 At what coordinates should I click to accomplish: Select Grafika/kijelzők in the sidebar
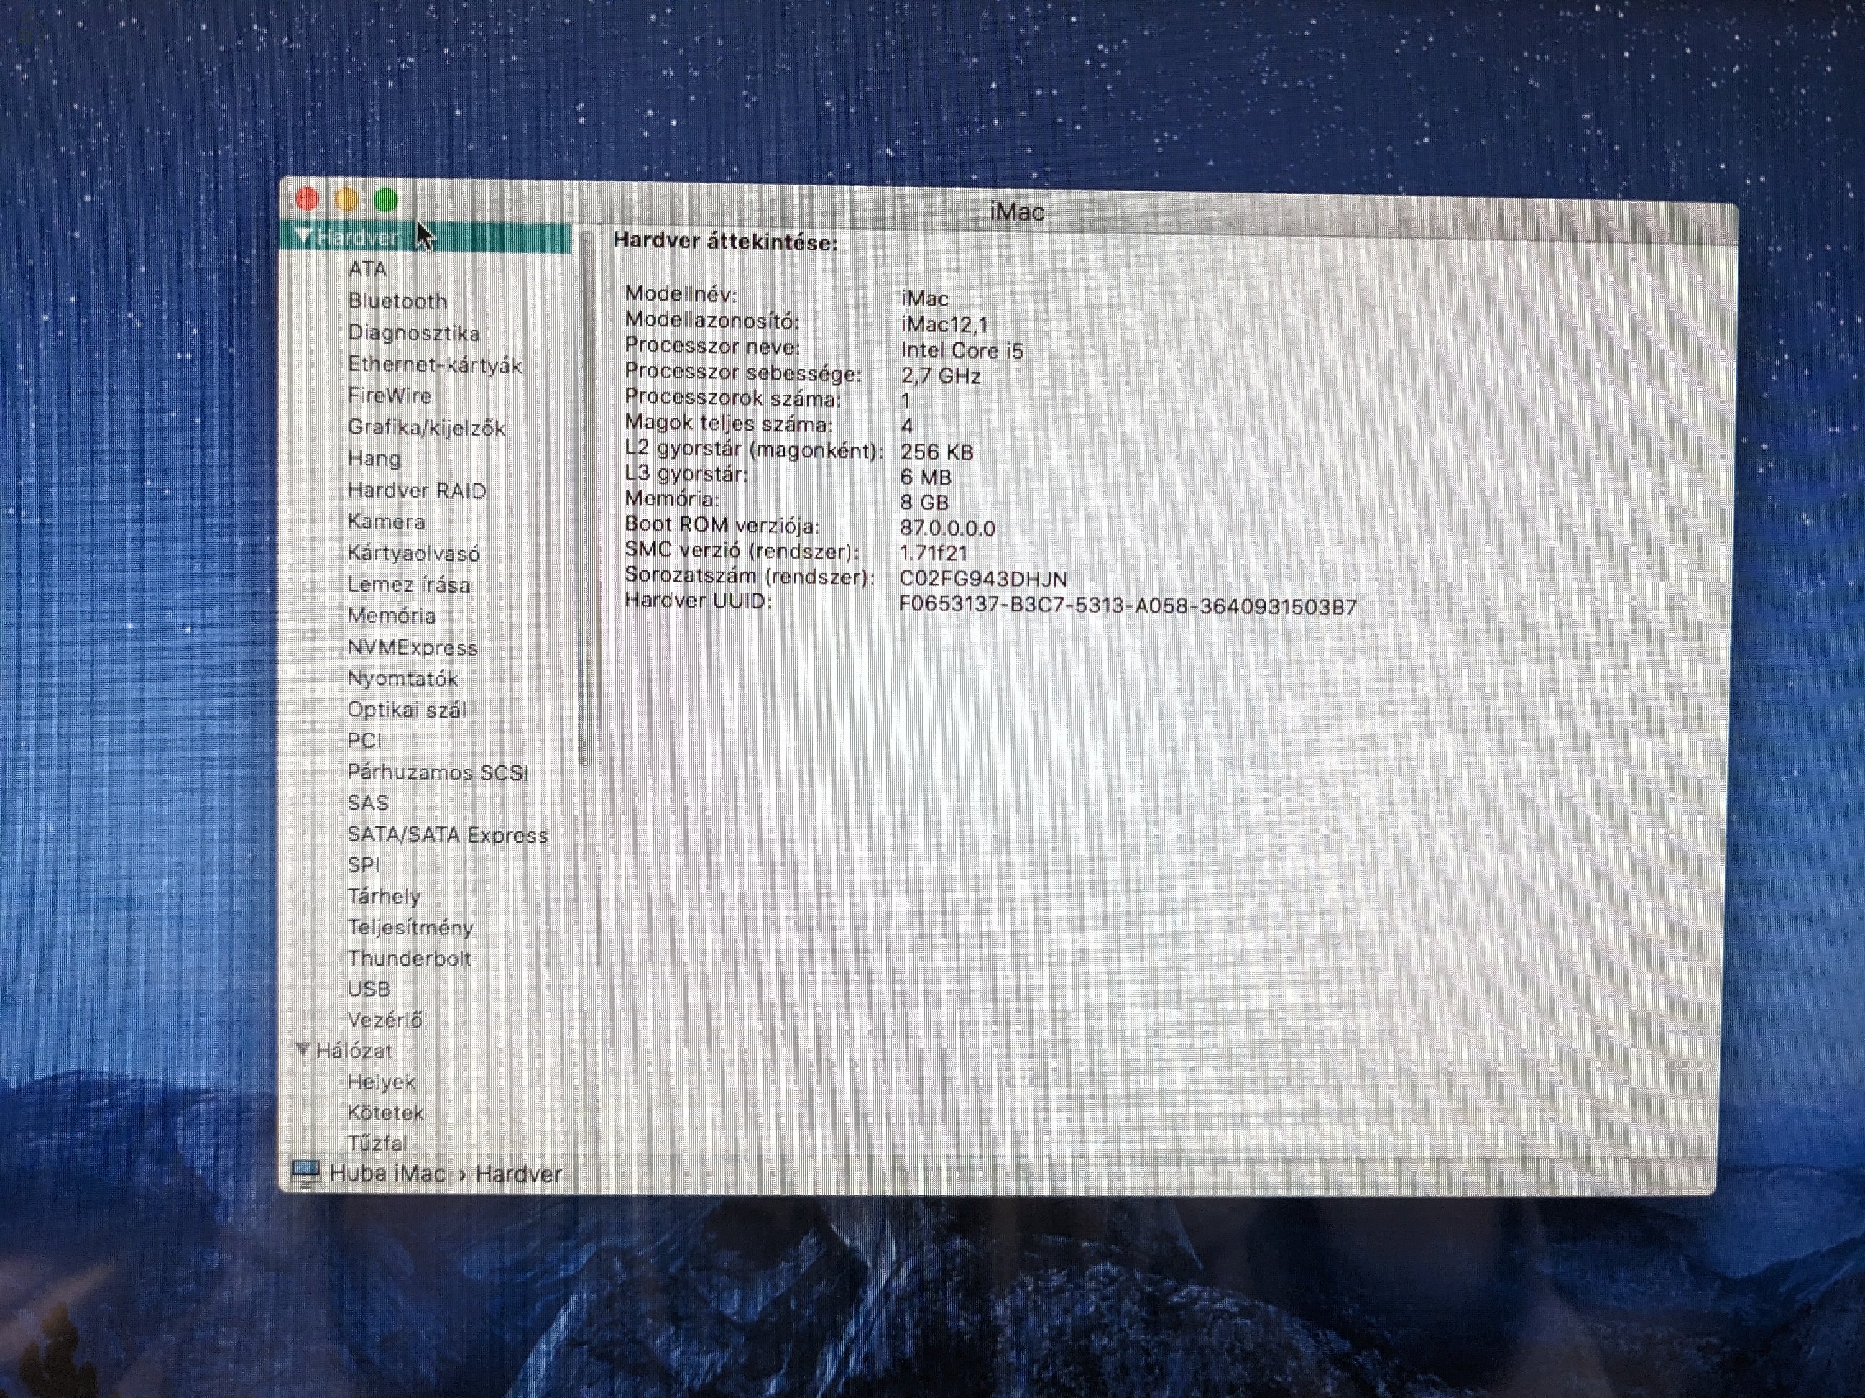coord(426,427)
